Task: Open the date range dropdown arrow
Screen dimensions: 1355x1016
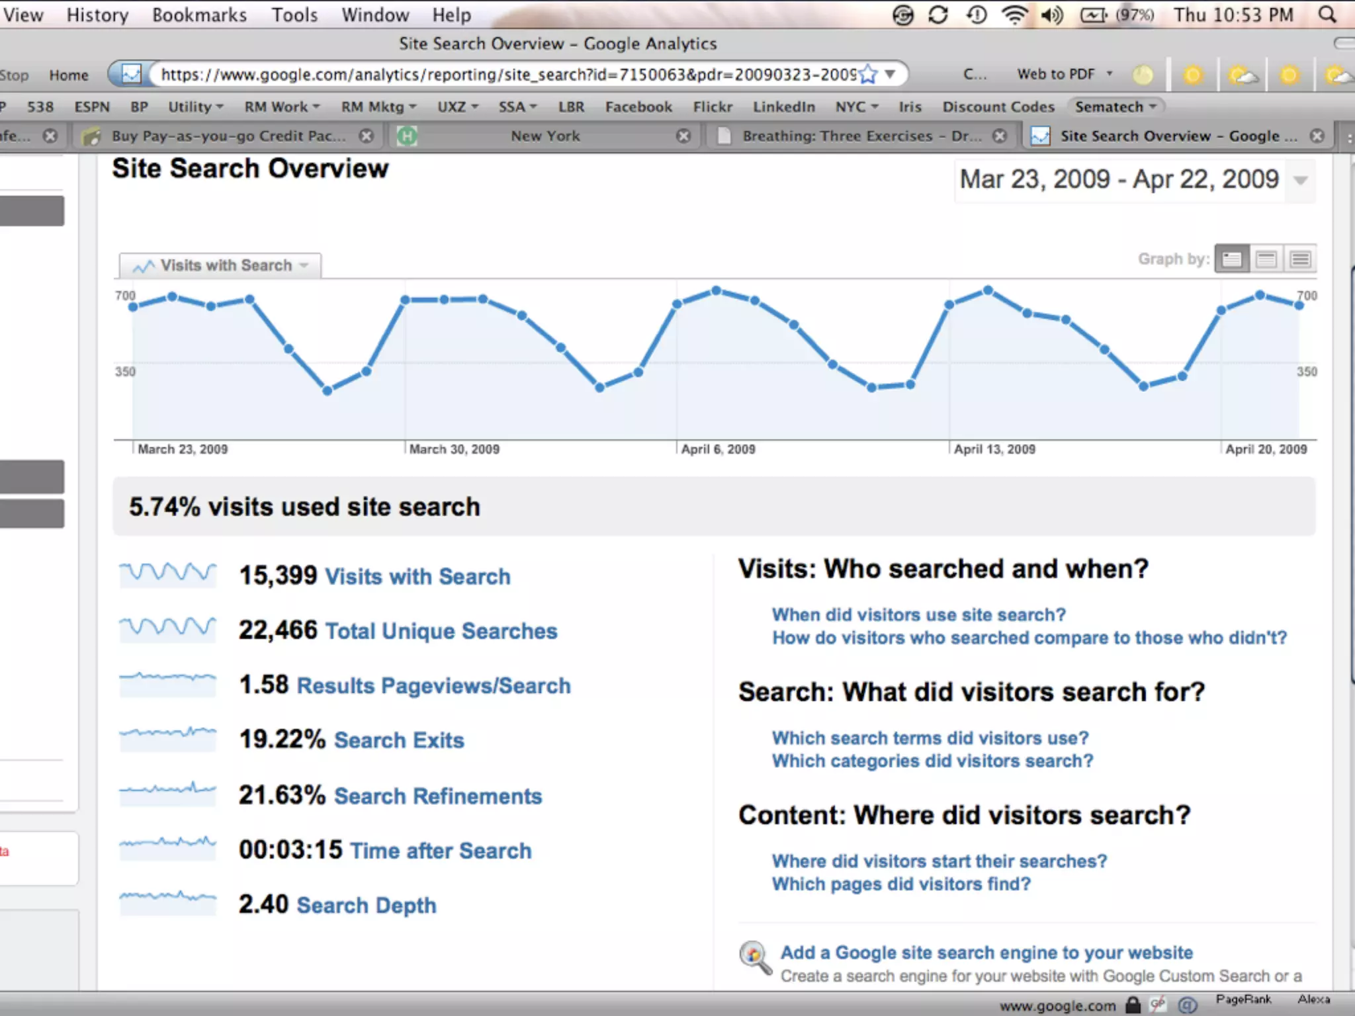Action: pyautogui.click(x=1300, y=180)
